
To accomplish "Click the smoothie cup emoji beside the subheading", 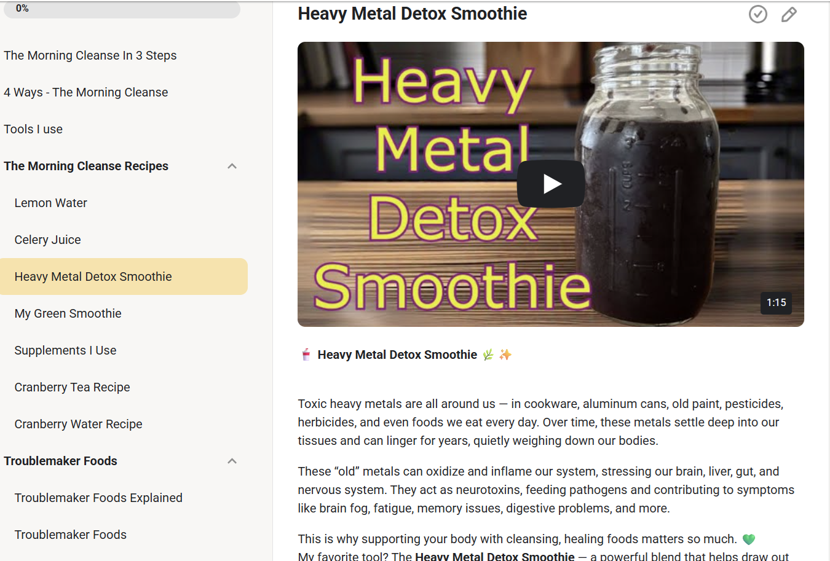I will pyautogui.click(x=306, y=355).
